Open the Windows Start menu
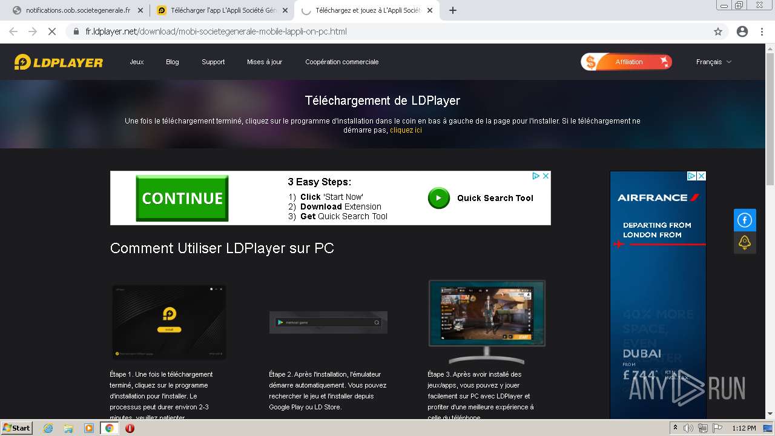Viewport: 775px width, 436px height. [16, 428]
